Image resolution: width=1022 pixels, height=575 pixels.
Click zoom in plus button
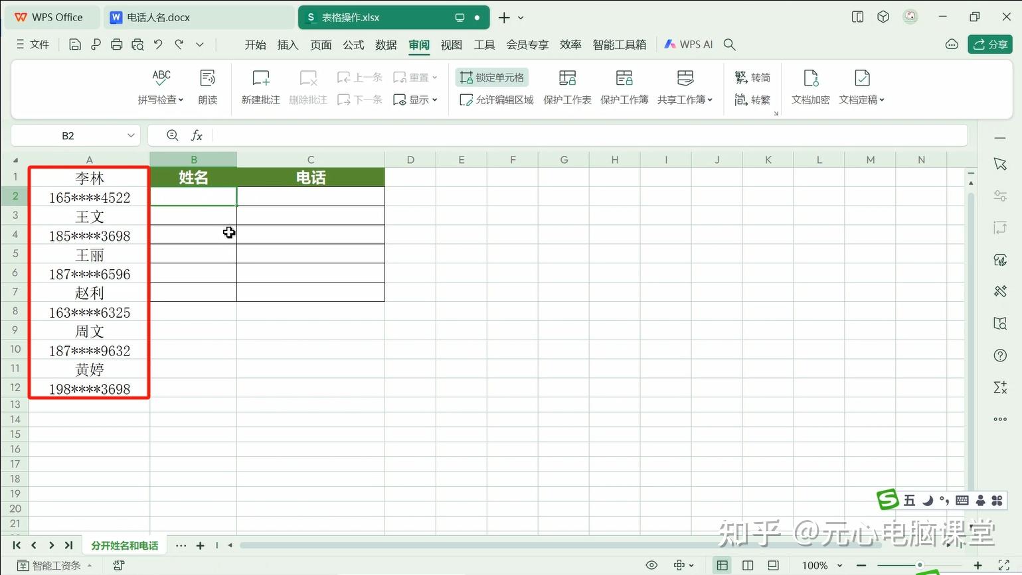click(x=978, y=565)
